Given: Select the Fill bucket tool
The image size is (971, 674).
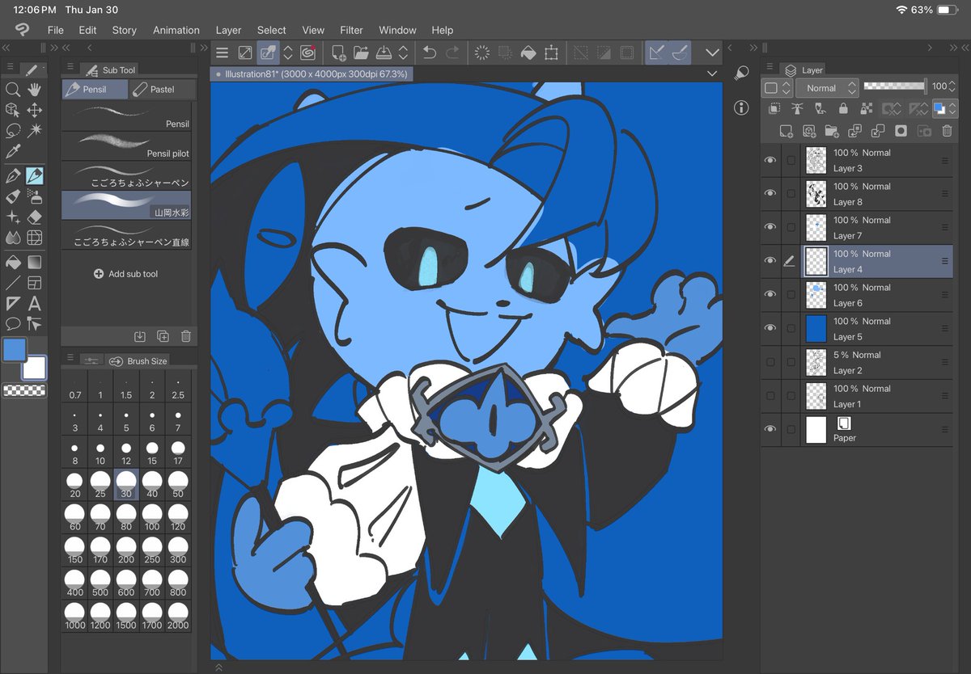Looking at the screenshot, I should (x=12, y=263).
